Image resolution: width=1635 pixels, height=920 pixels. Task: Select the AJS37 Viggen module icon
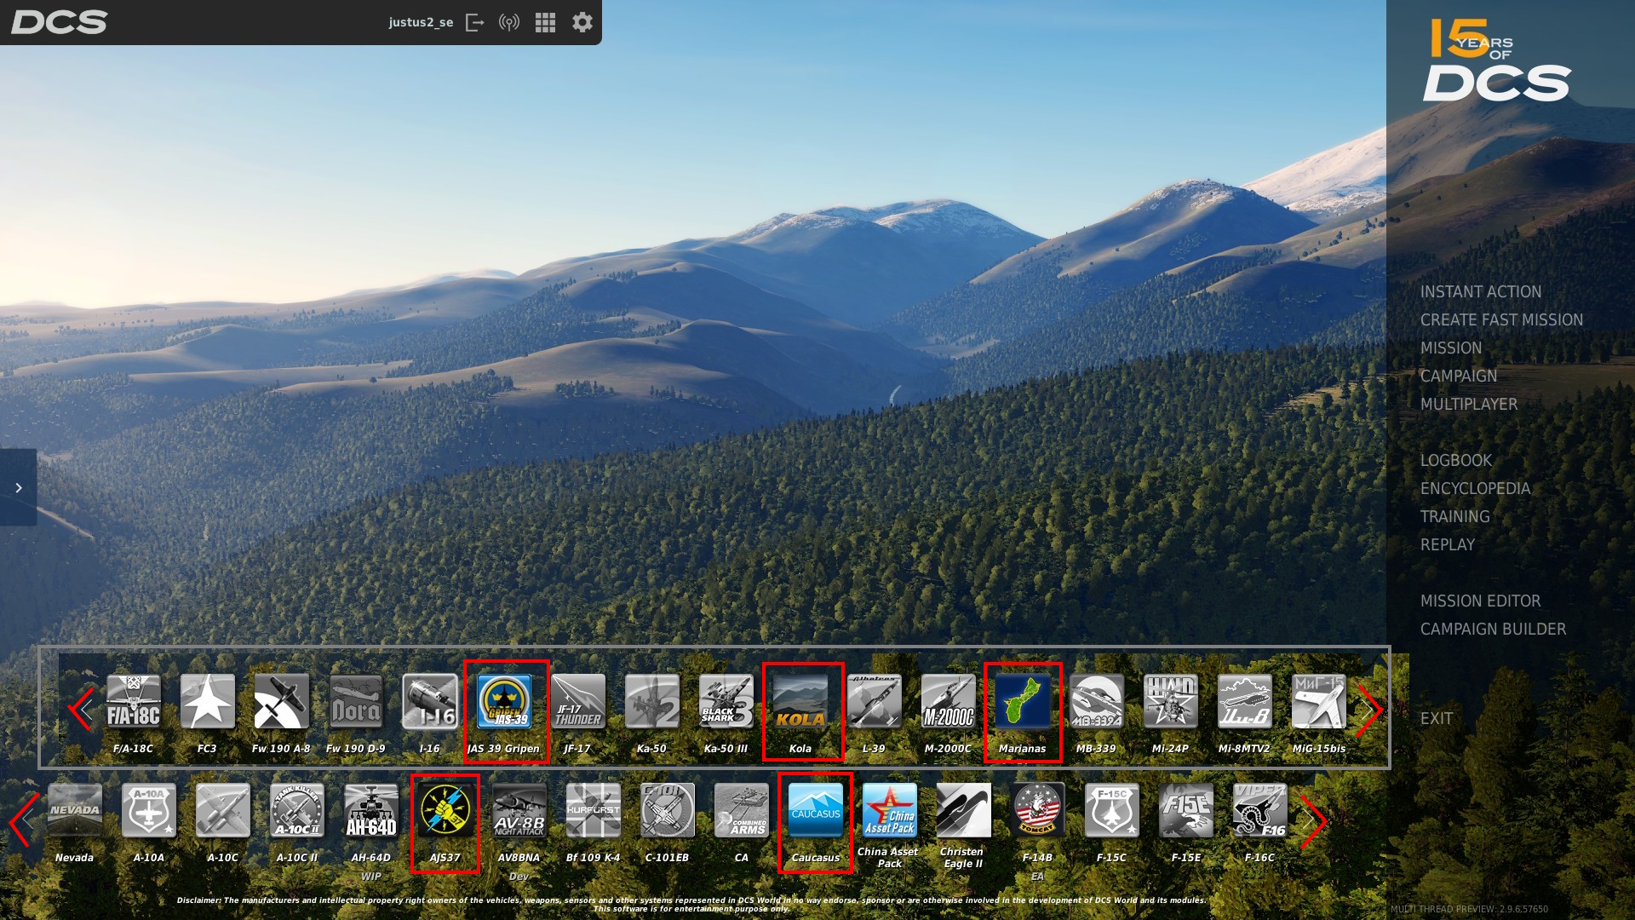pos(445,811)
